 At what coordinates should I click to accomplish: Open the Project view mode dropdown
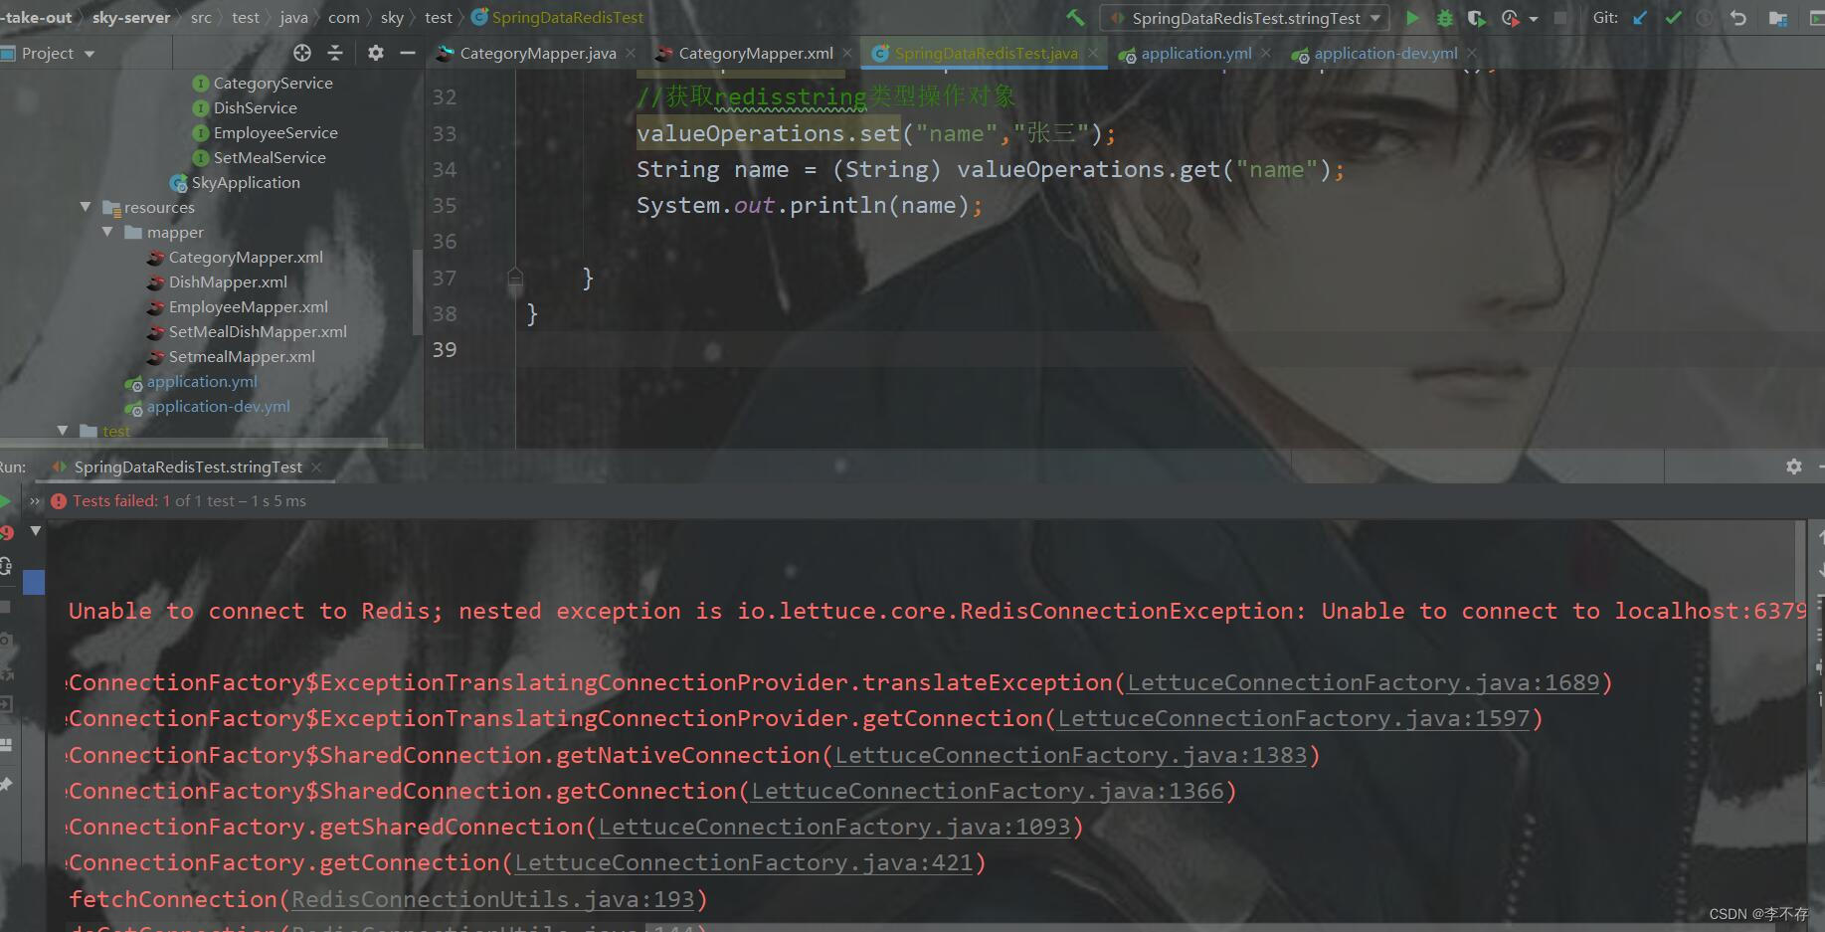click(x=88, y=53)
